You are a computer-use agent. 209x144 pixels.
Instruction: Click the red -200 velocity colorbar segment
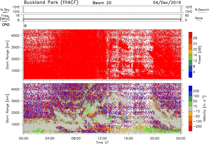190,129
